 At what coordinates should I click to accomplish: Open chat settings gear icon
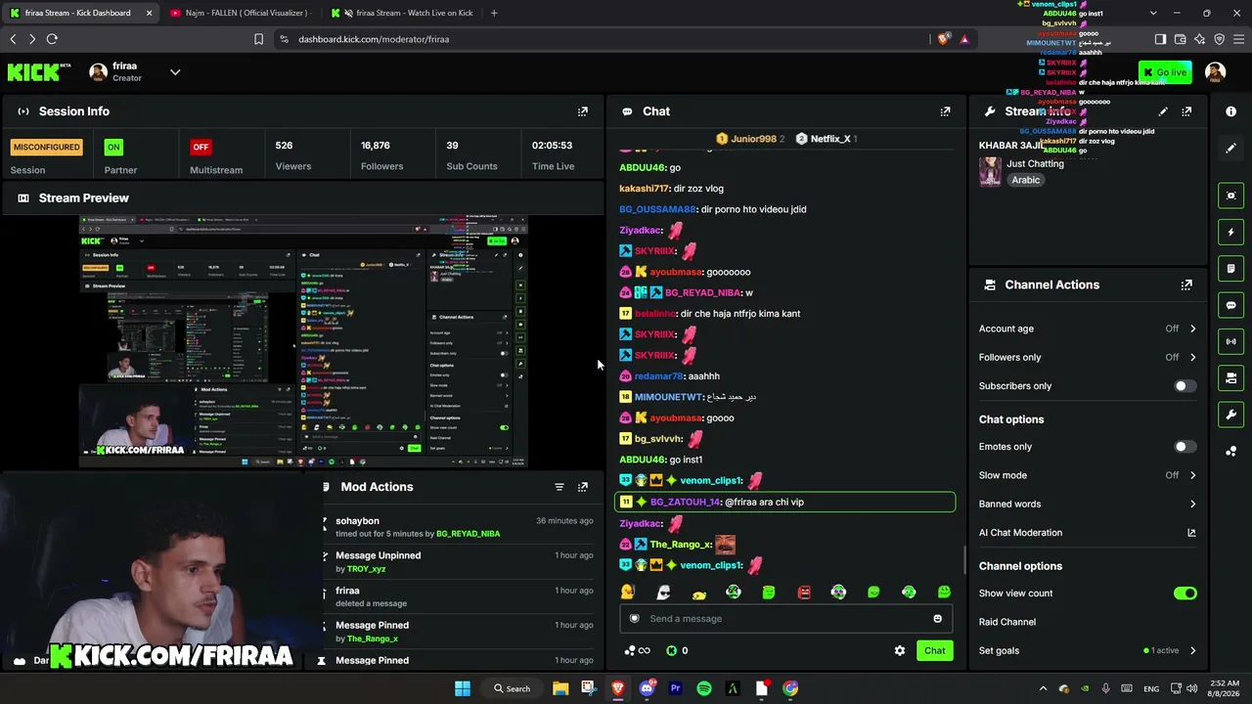click(900, 650)
